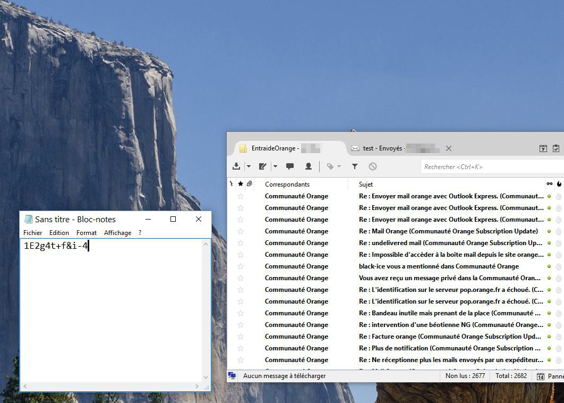The image size is (564, 403).
Task: Expand the Tag dropdown arrow
Action: [339, 166]
